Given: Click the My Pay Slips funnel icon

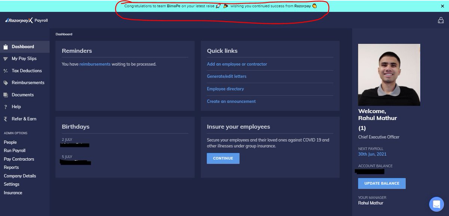Looking at the screenshot, I should pos(5,59).
